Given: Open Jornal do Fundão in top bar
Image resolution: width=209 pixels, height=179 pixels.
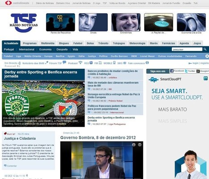Looking at the screenshot, I should tap(171, 3).
